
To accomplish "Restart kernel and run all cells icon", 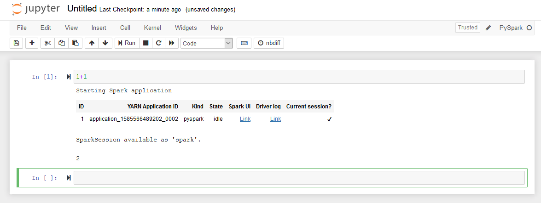I will 171,43.
